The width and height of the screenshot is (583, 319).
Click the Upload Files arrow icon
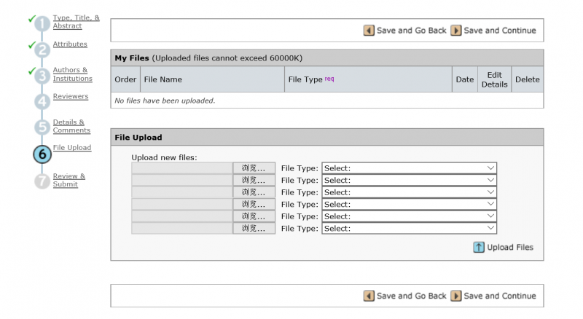[x=479, y=248]
